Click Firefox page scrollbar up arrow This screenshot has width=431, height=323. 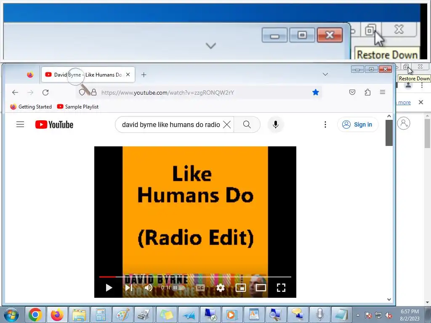click(389, 116)
